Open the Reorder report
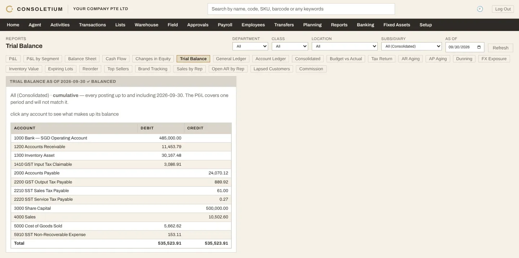 coord(90,69)
